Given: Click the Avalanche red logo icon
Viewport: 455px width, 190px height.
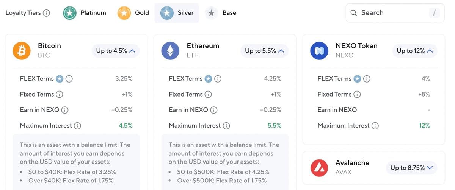Looking at the screenshot, I should click(319, 168).
